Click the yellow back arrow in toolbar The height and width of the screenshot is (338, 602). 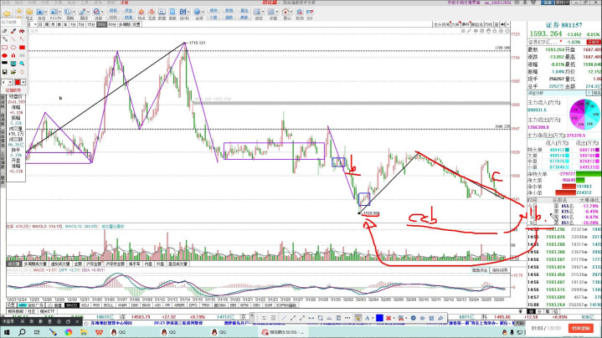[6, 14]
